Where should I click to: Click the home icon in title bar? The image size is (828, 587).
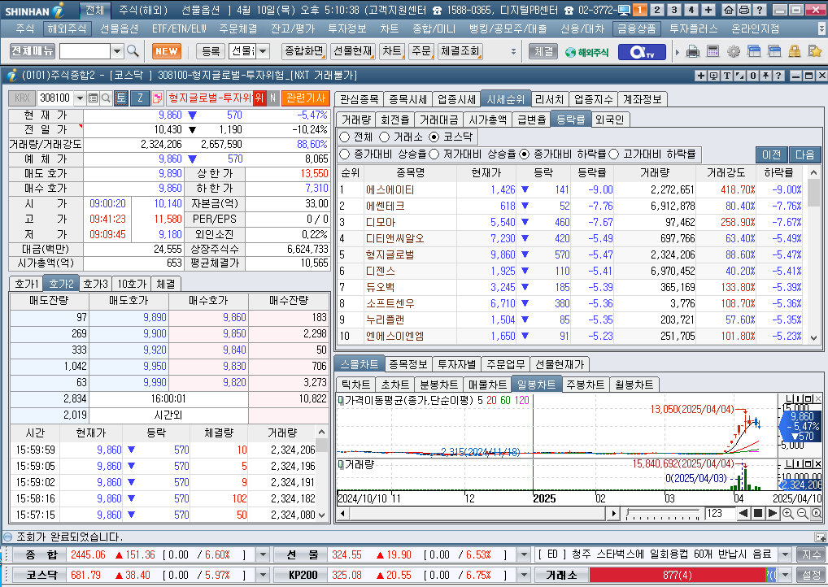pyautogui.click(x=728, y=10)
